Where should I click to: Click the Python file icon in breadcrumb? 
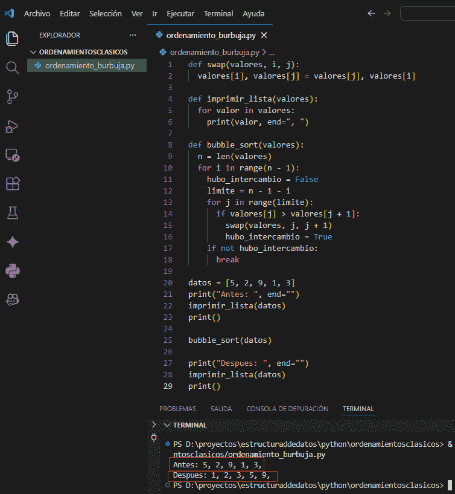pyautogui.click(x=163, y=52)
